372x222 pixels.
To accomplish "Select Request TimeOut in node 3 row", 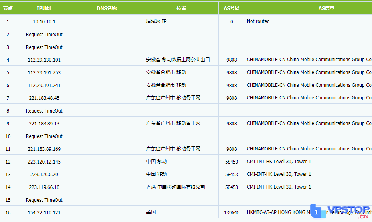I will (x=44, y=47).
